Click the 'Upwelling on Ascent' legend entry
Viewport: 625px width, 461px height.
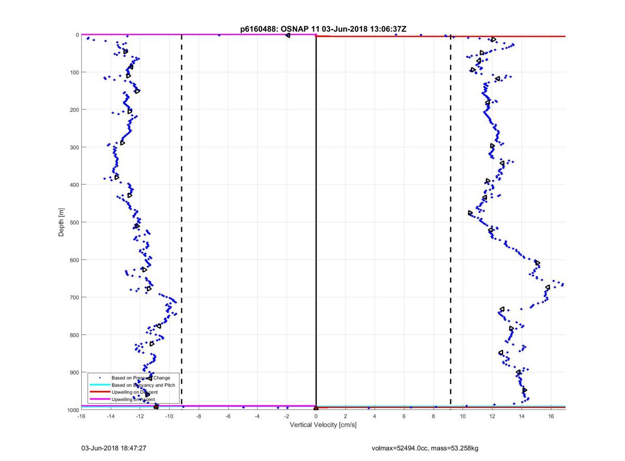point(133,400)
